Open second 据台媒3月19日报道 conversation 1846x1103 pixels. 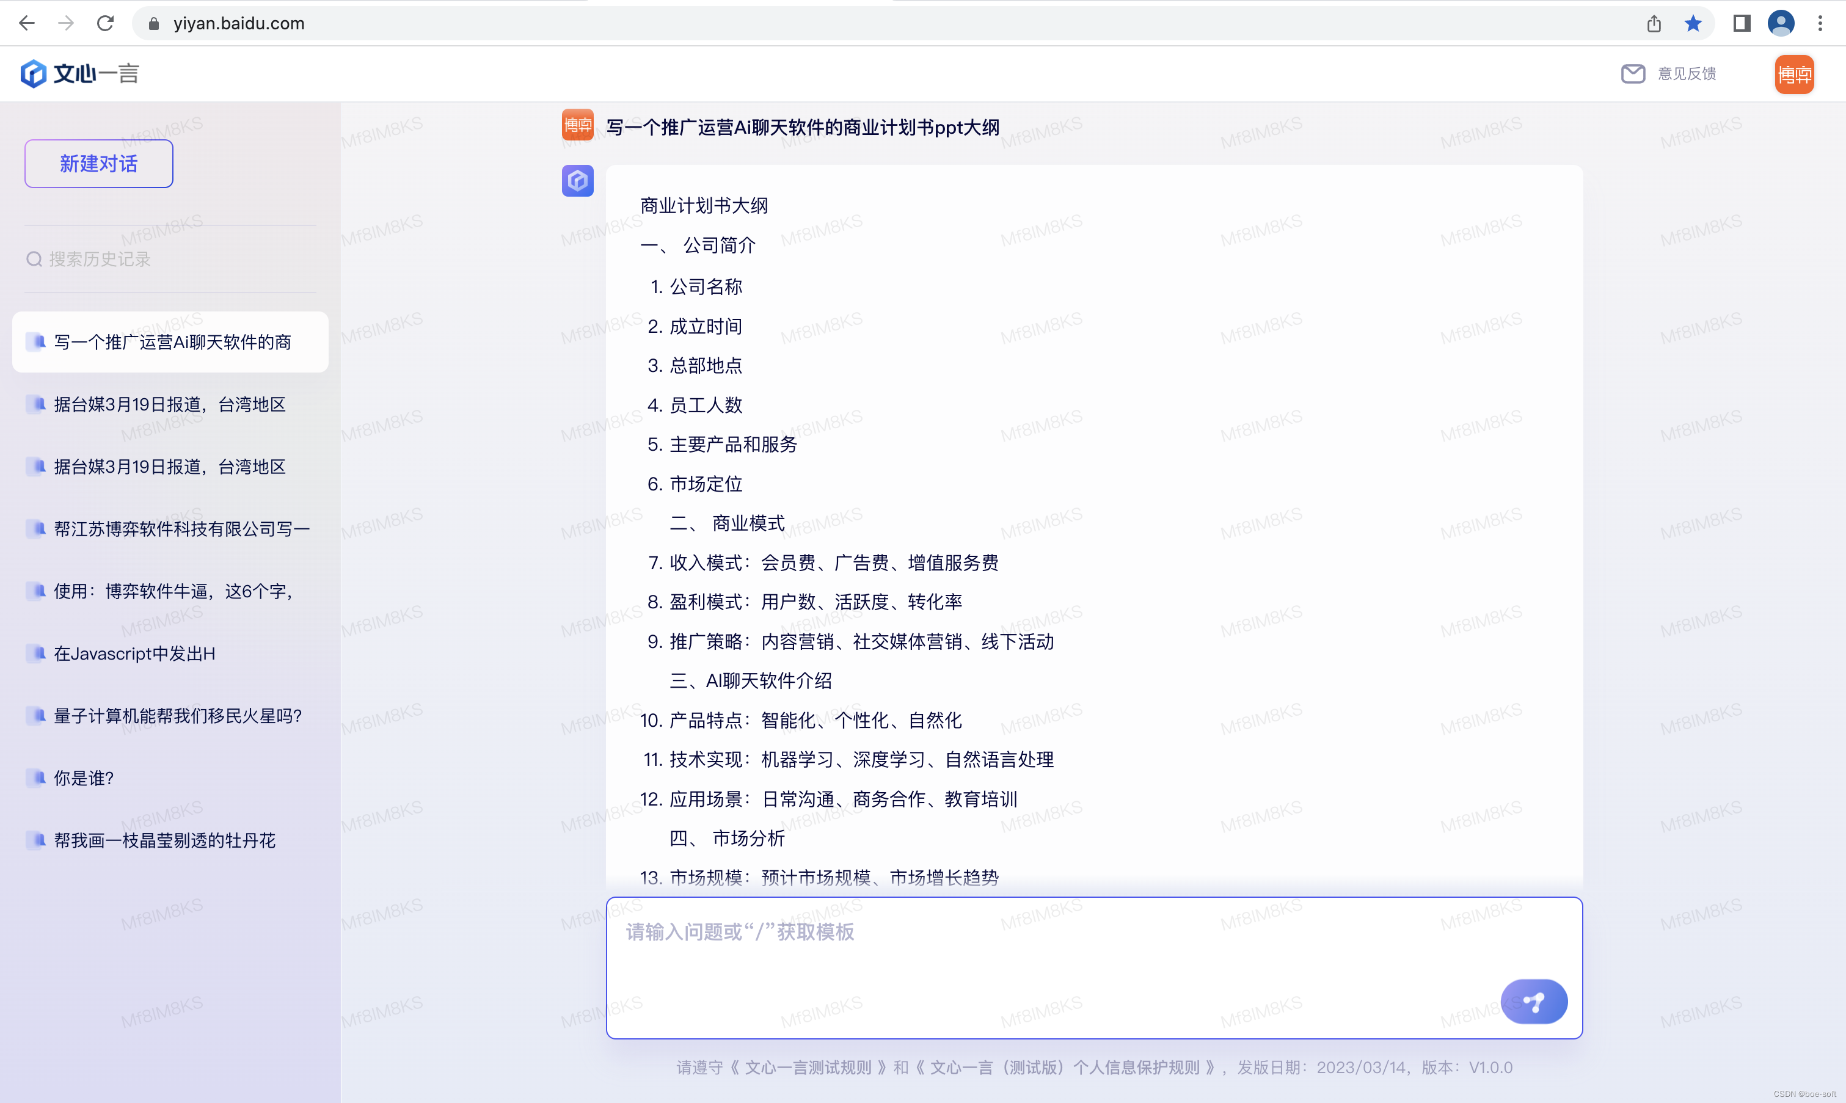[170, 467]
